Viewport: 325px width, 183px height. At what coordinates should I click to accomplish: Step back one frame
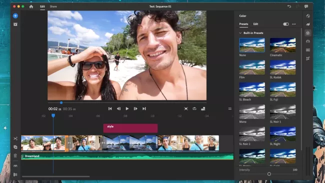click(x=118, y=108)
